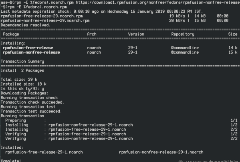
Task: Click the 'Install 2 Packages' line
Action: [22, 70]
